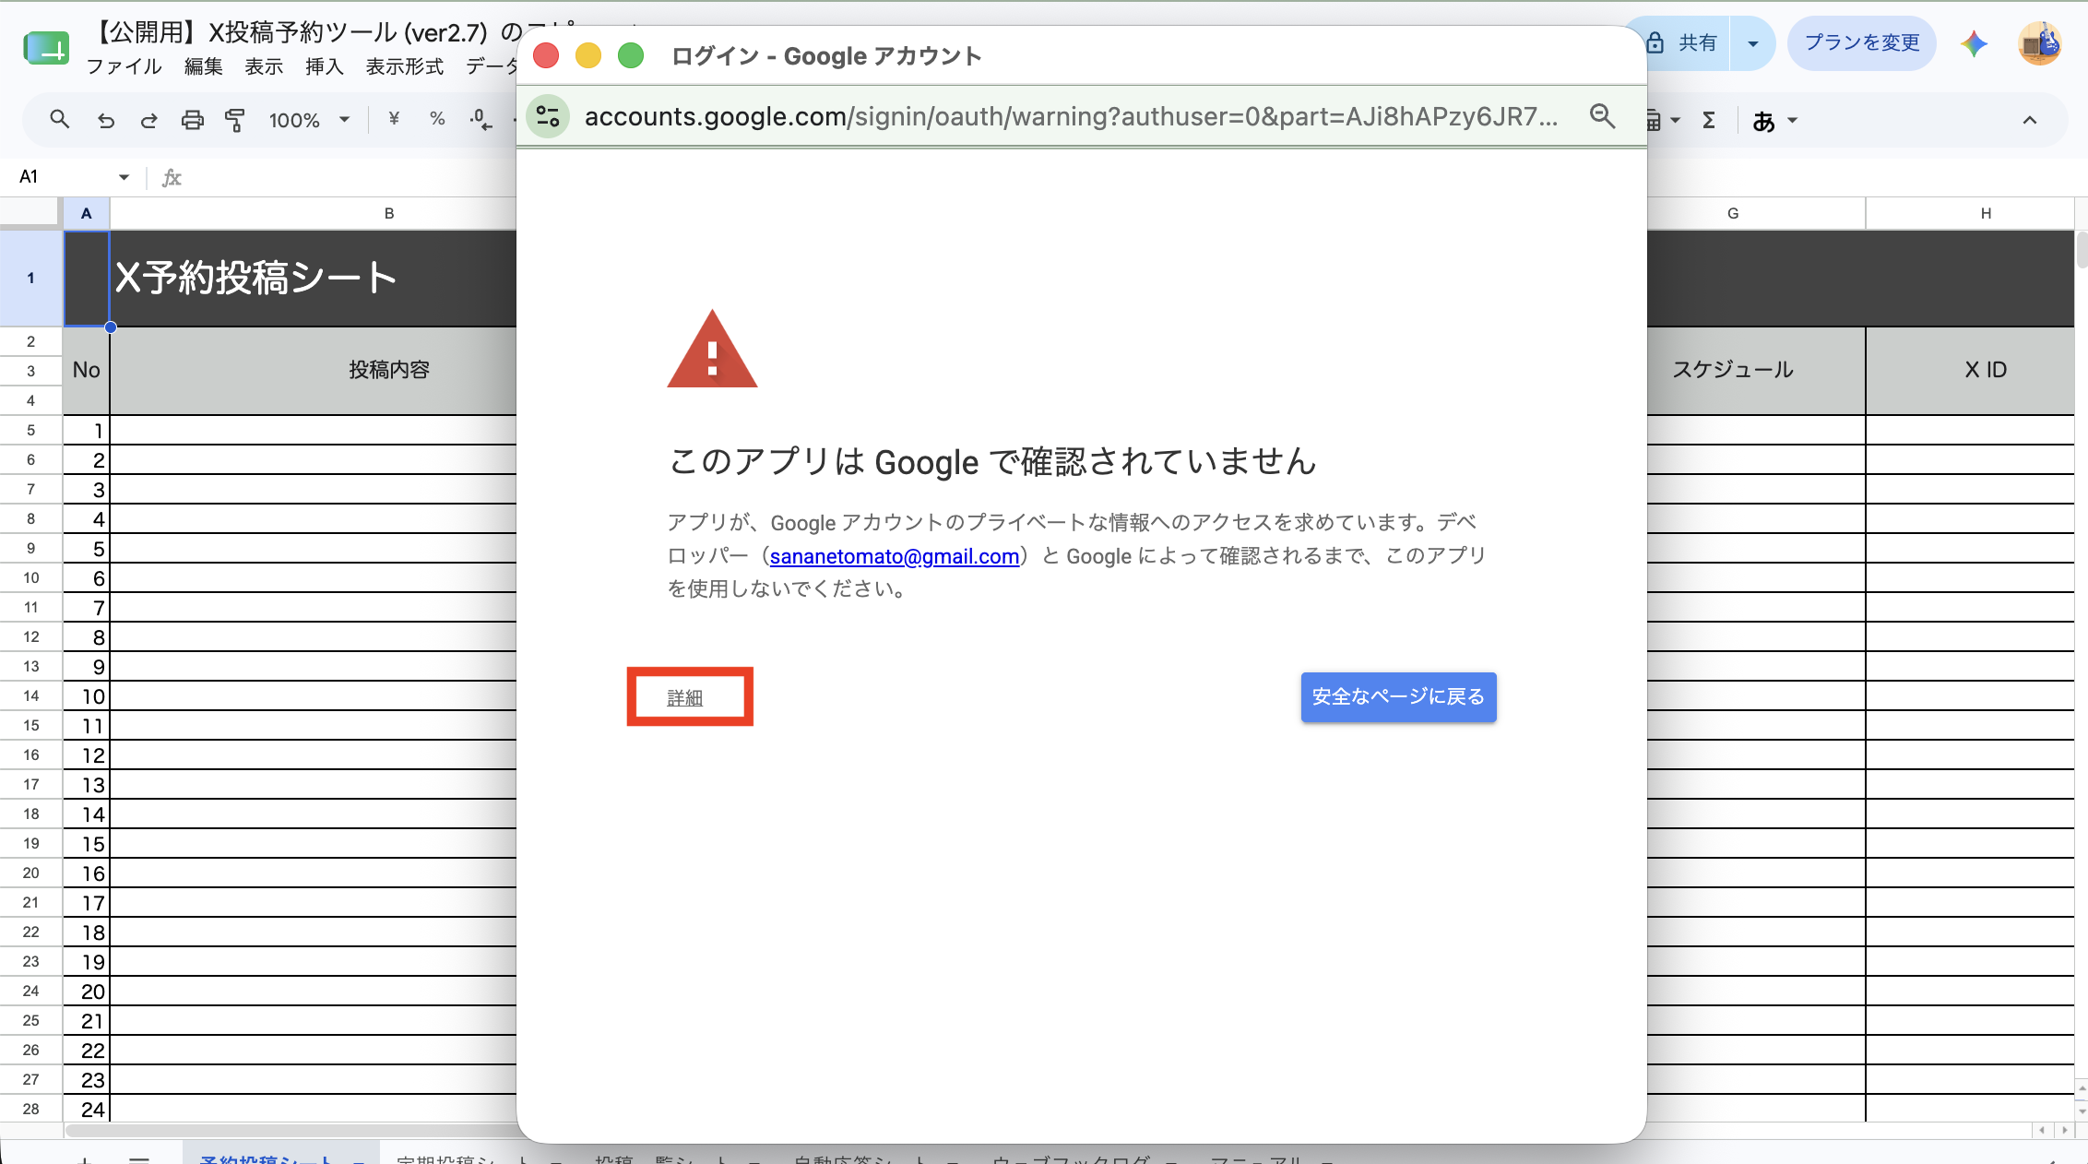Screen dimensions: 2088x1164
Task: Click the vertical scrollbar of the spreadsheet
Action: click(x=2082, y=251)
